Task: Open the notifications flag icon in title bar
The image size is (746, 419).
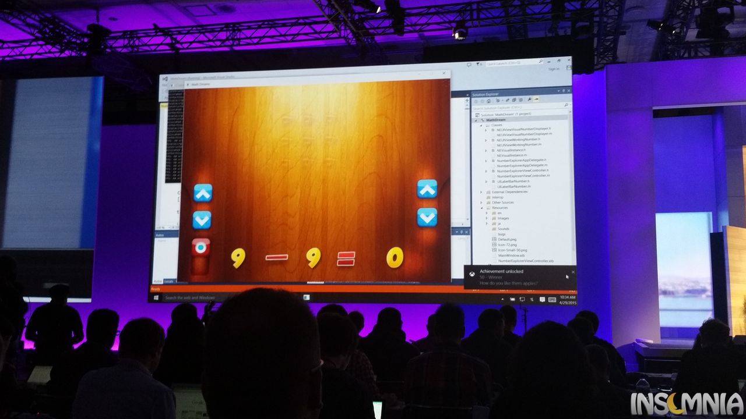Action: pyautogui.click(x=479, y=64)
